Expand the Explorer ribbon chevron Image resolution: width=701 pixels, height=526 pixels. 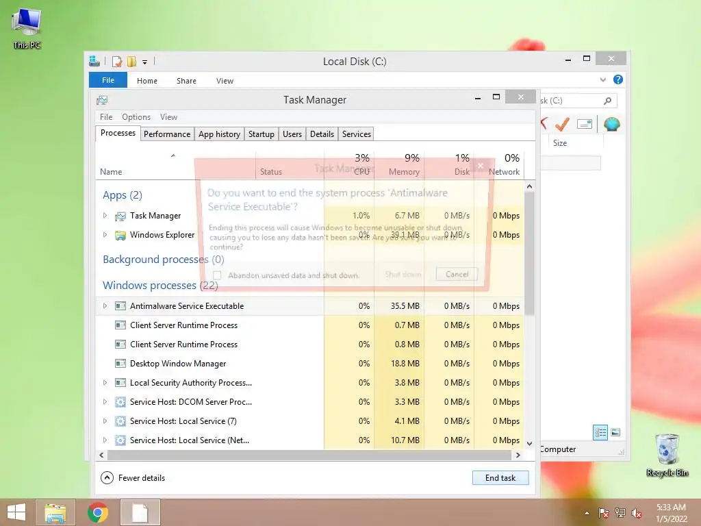click(602, 79)
